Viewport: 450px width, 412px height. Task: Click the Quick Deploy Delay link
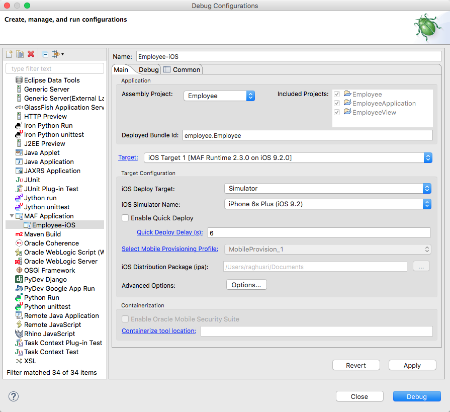pos(169,232)
